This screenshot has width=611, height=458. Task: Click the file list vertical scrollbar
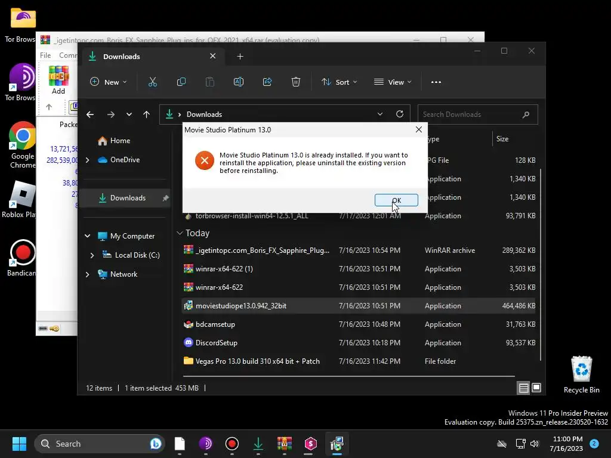[540, 265]
